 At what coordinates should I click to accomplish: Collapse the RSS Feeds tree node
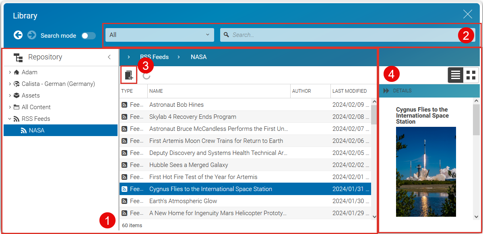(9, 118)
